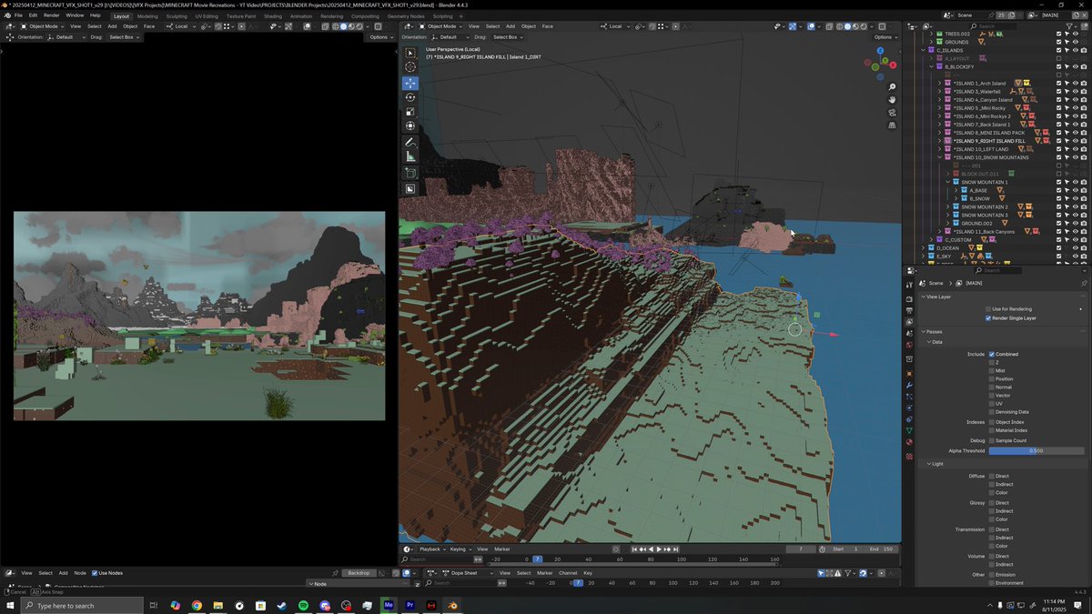Pick the Annotate tool in viewport toolbar
Screen dimensions: 1092x614
[410, 143]
